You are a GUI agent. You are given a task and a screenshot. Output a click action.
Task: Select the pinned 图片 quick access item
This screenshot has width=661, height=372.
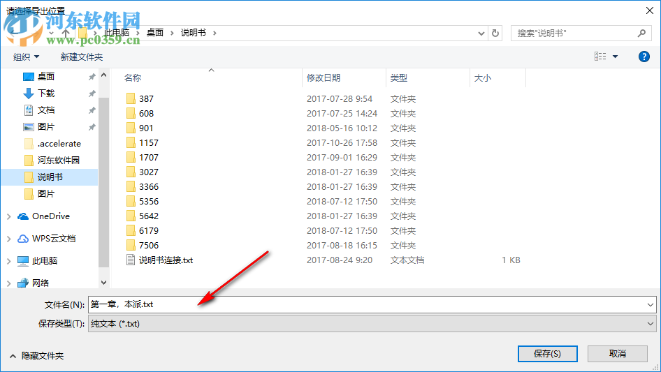point(46,127)
